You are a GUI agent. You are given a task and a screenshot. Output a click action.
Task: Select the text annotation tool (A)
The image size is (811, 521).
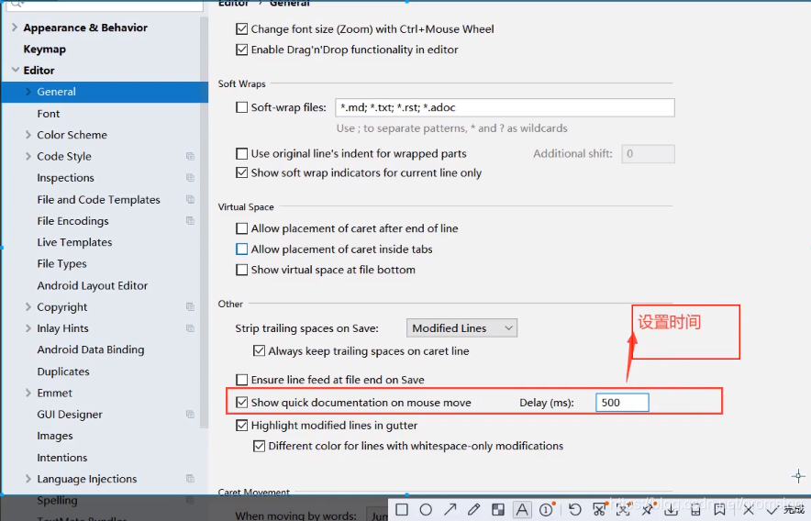[522, 510]
